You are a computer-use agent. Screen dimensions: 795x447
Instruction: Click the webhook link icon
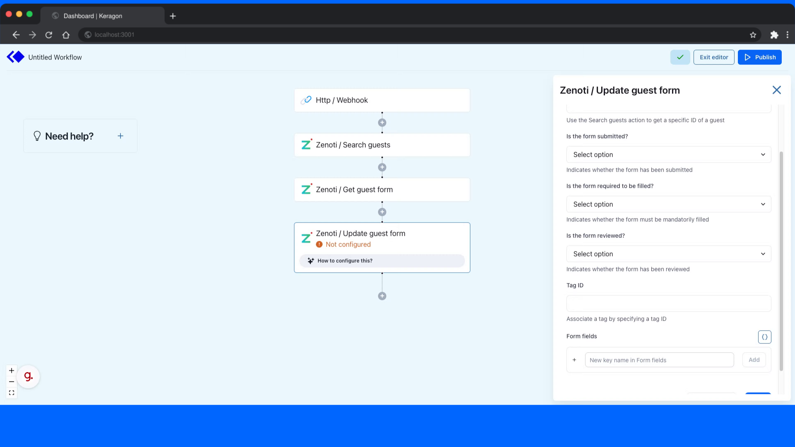(306, 100)
